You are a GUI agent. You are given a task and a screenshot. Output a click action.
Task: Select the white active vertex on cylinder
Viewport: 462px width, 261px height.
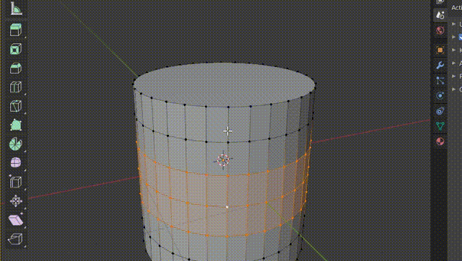[227, 207]
